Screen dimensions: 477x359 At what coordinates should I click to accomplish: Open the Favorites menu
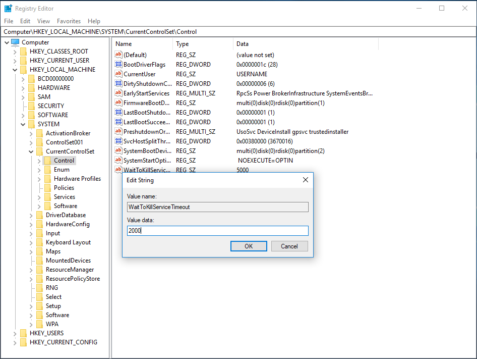(x=69, y=21)
